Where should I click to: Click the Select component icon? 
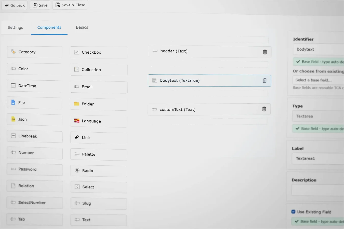click(77, 187)
